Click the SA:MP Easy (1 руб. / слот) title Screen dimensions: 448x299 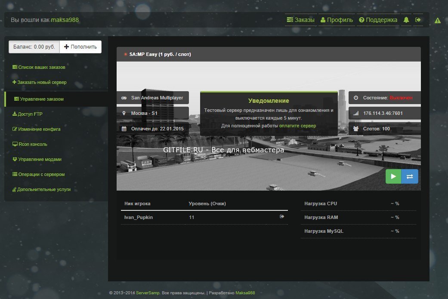pos(160,54)
